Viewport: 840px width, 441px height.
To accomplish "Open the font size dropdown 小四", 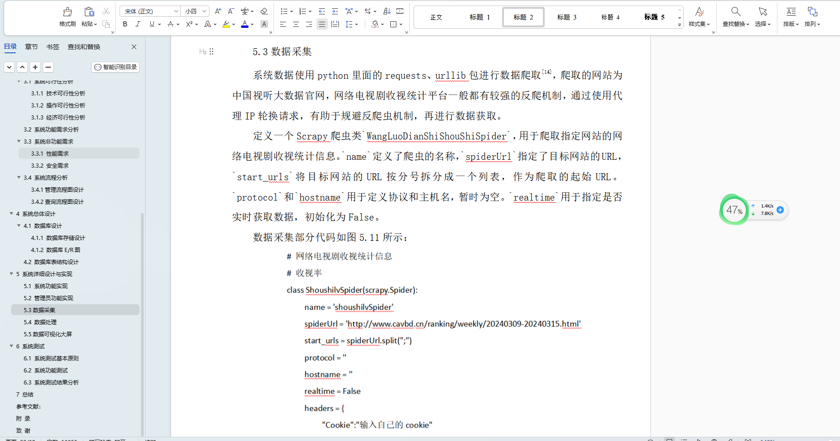I will (196, 11).
